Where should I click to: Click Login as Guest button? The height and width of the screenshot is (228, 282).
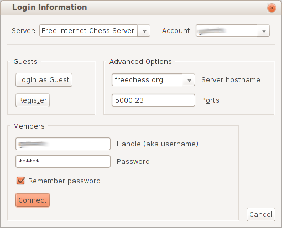tap(44, 80)
